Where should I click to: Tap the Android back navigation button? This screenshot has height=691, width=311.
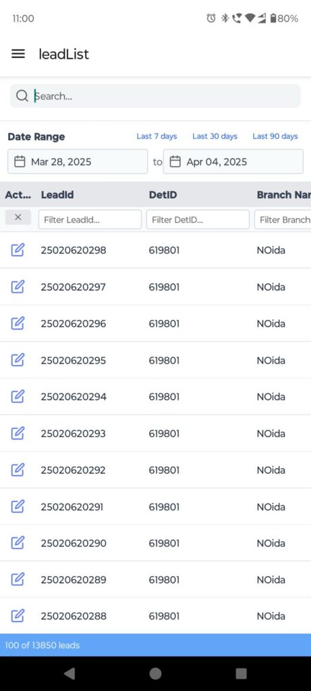click(69, 673)
